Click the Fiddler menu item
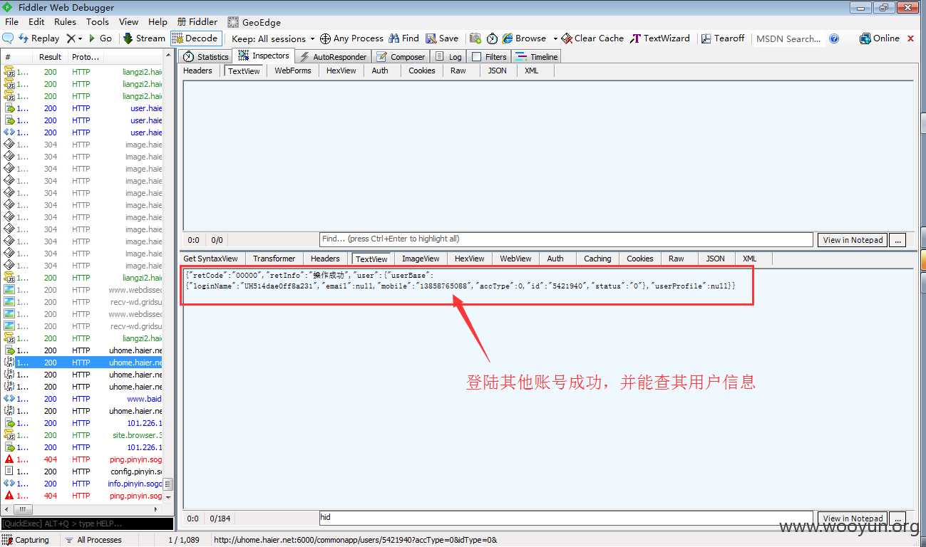The width and height of the screenshot is (926, 547). (197, 22)
